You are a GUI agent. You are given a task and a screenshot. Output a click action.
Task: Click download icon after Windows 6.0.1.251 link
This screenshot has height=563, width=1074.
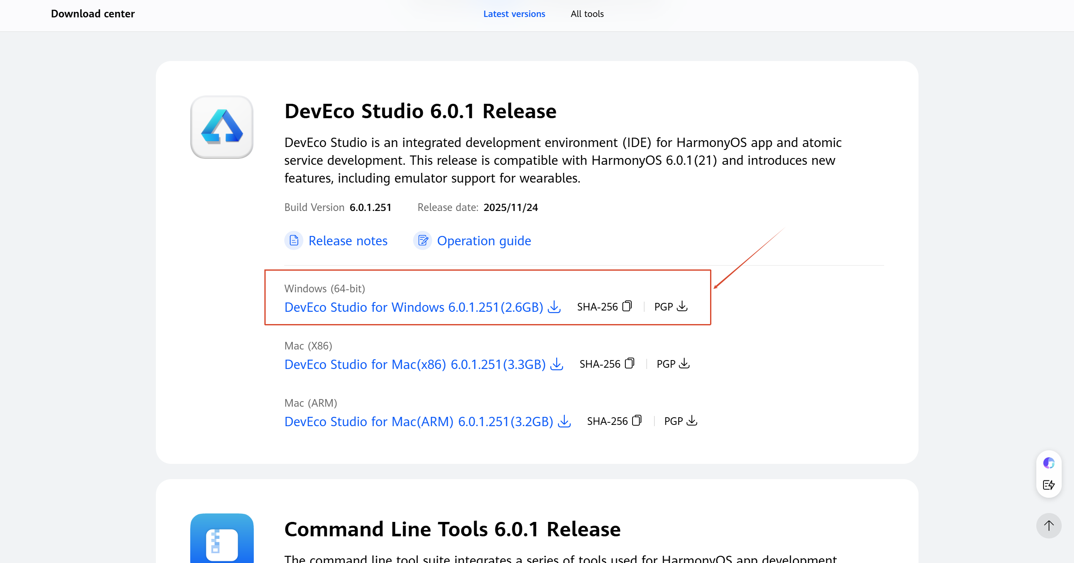tap(554, 307)
